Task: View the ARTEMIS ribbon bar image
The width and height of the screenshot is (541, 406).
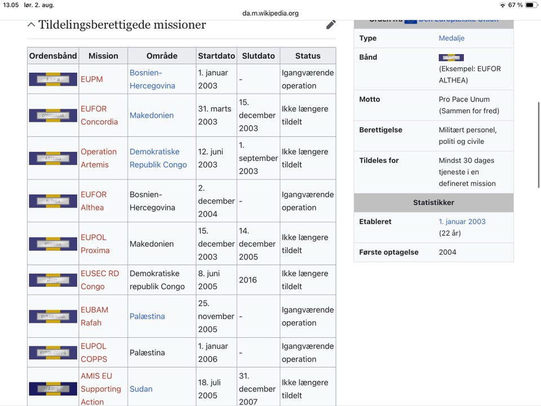Action: (x=53, y=158)
